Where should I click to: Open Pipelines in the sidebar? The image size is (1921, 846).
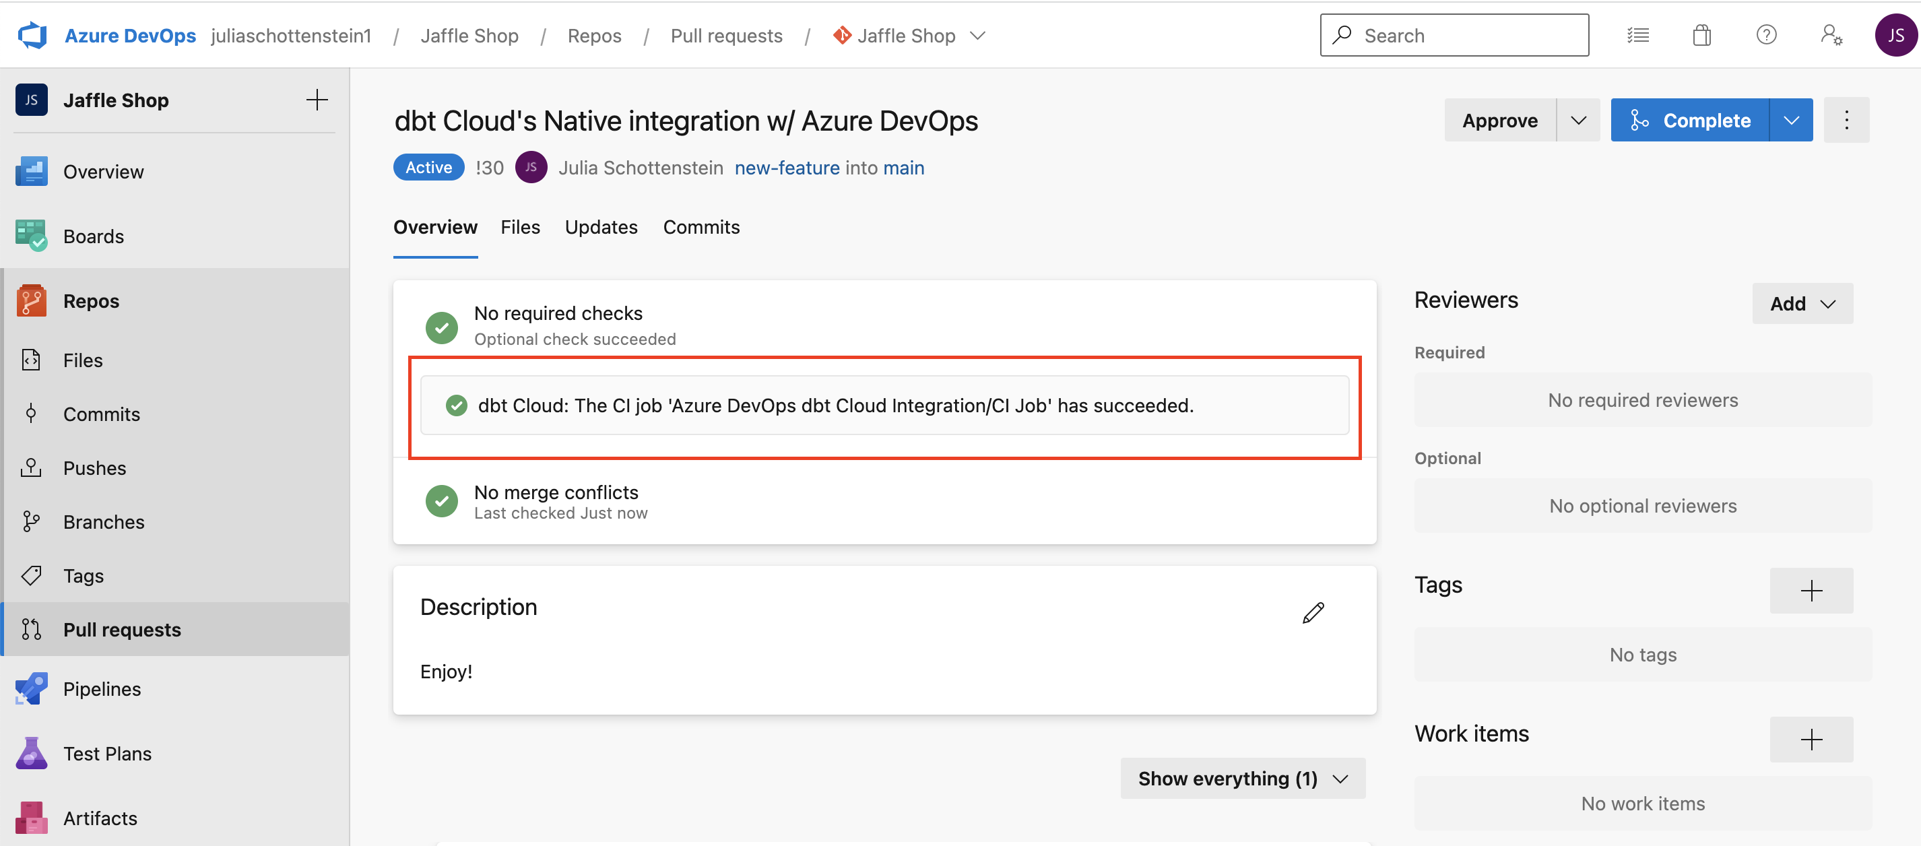174,688
